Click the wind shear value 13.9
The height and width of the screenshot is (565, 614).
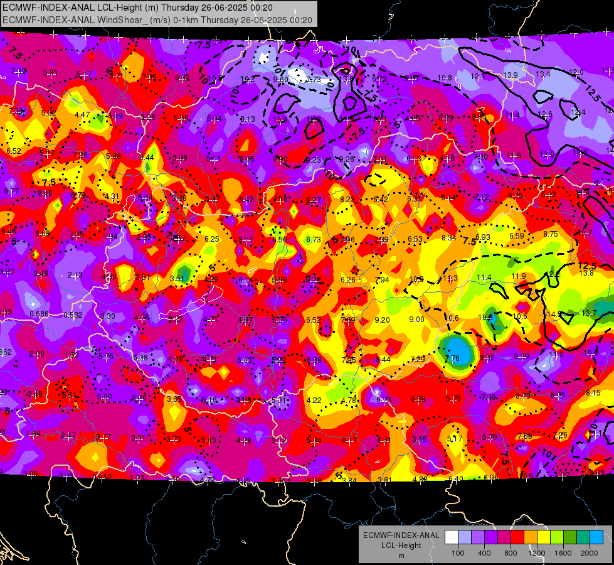(x=511, y=75)
